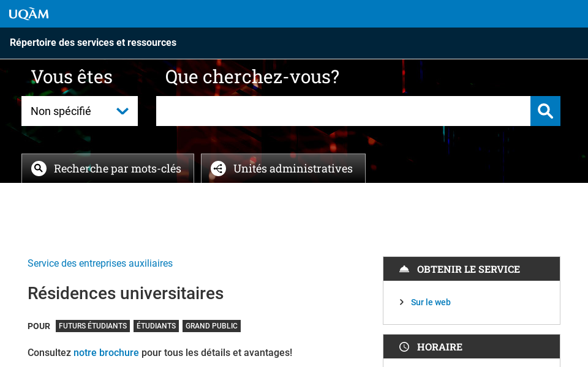The width and height of the screenshot is (588, 367).
Task: Select the ÉTUDIANTS audience tag
Action: pyautogui.click(x=156, y=326)
